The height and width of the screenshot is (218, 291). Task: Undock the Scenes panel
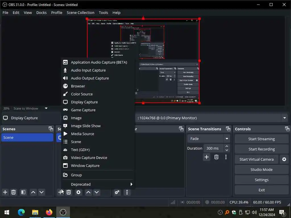coord(51,129)
